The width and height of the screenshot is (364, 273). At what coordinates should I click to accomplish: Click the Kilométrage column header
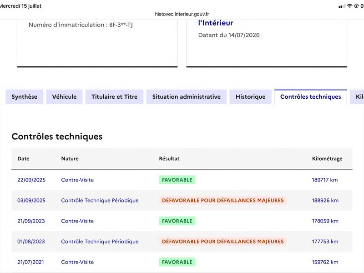(x=327, y=158)
